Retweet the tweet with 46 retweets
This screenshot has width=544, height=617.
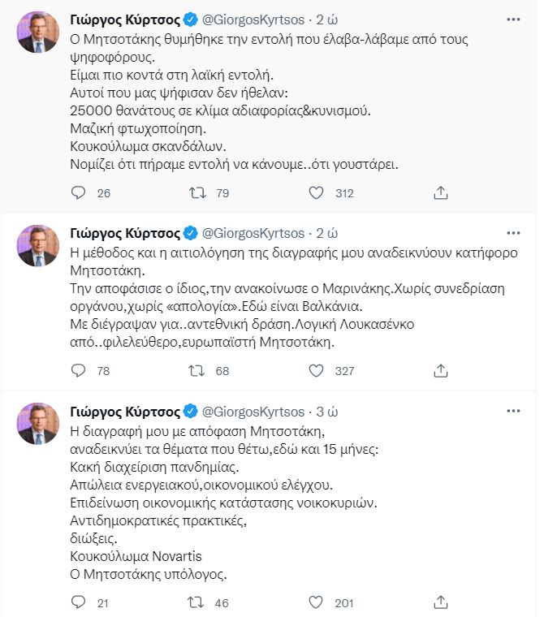196,602
